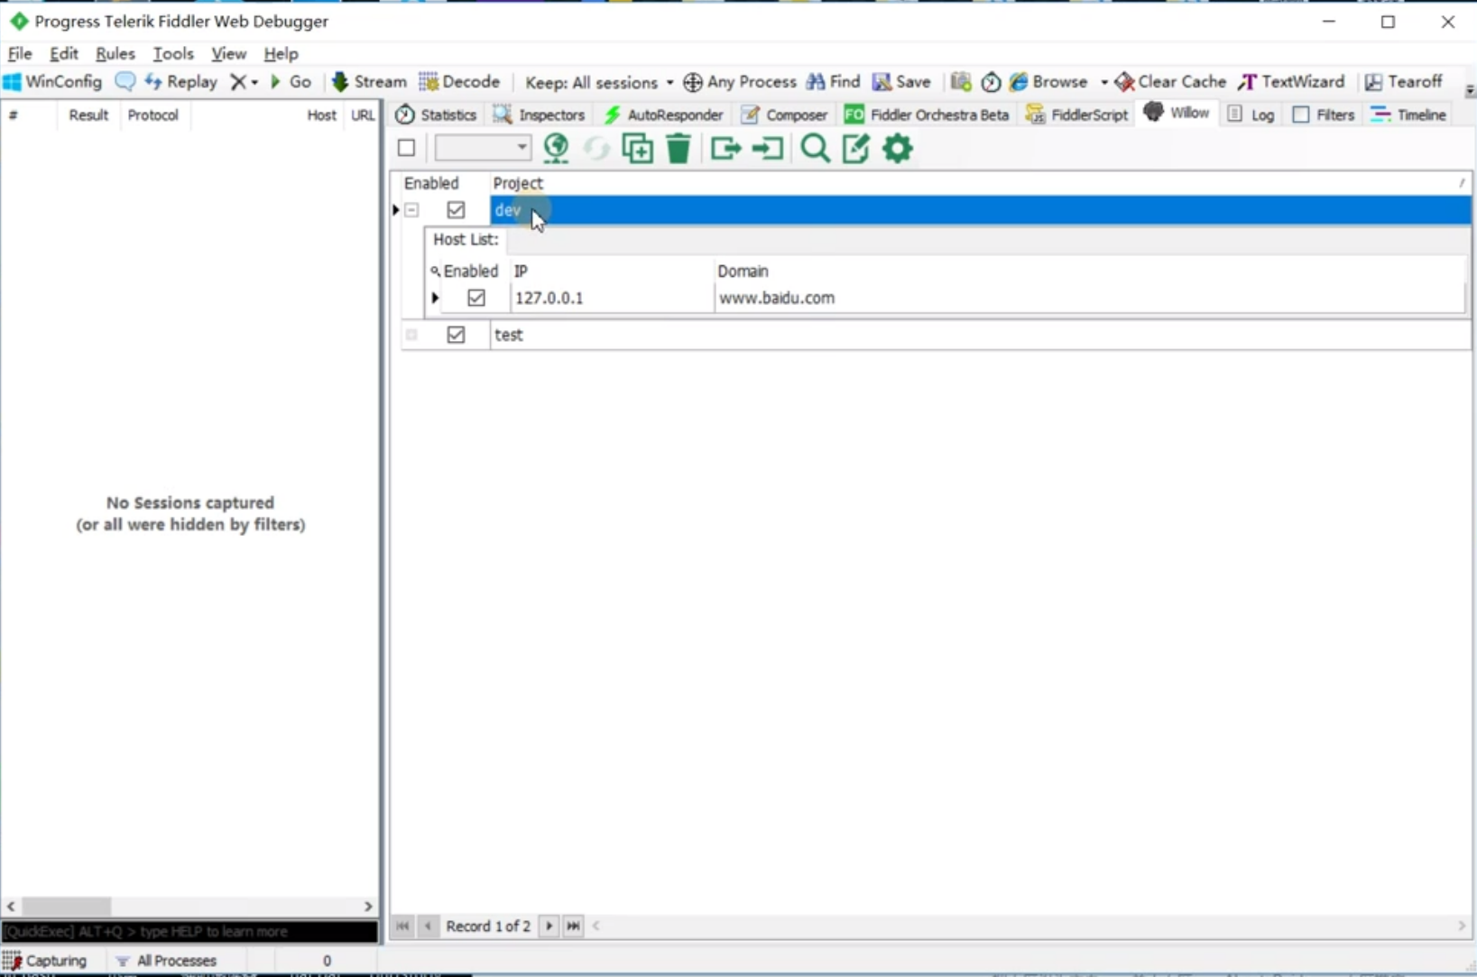Click the camera screenshot icon

(x=961, y=82)
